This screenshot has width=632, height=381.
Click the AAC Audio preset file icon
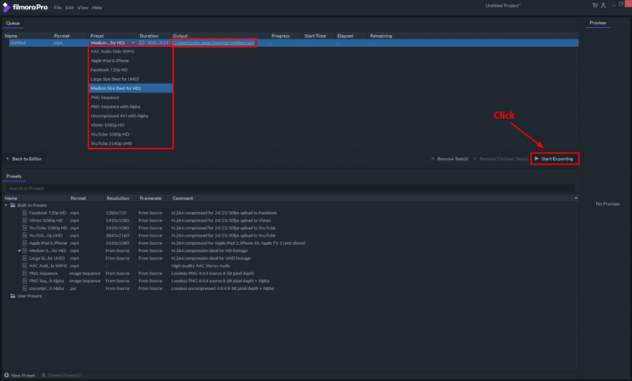25,266
